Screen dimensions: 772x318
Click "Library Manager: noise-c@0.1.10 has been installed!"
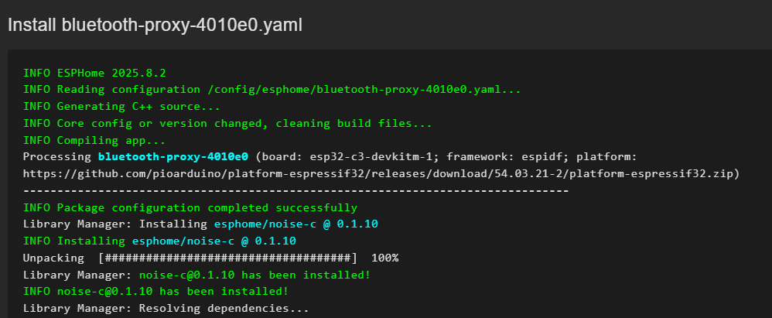coord(196,274)
